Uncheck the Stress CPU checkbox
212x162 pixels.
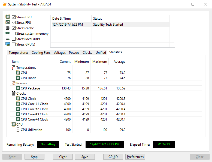pyautogui.click(x=14, y=17)
